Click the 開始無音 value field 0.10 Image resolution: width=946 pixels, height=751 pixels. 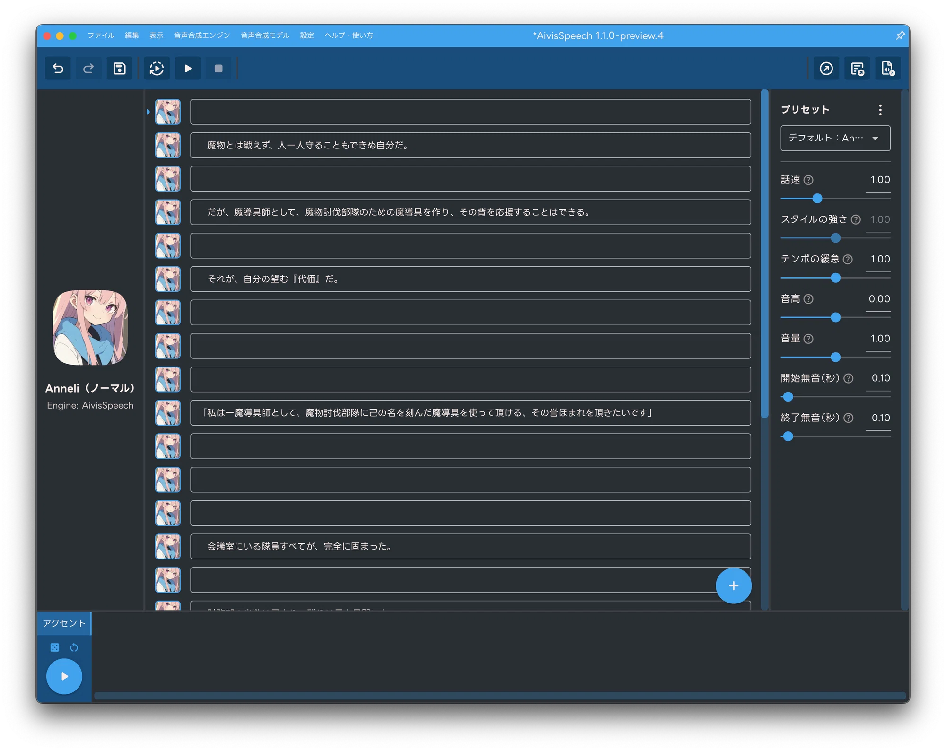878,378
